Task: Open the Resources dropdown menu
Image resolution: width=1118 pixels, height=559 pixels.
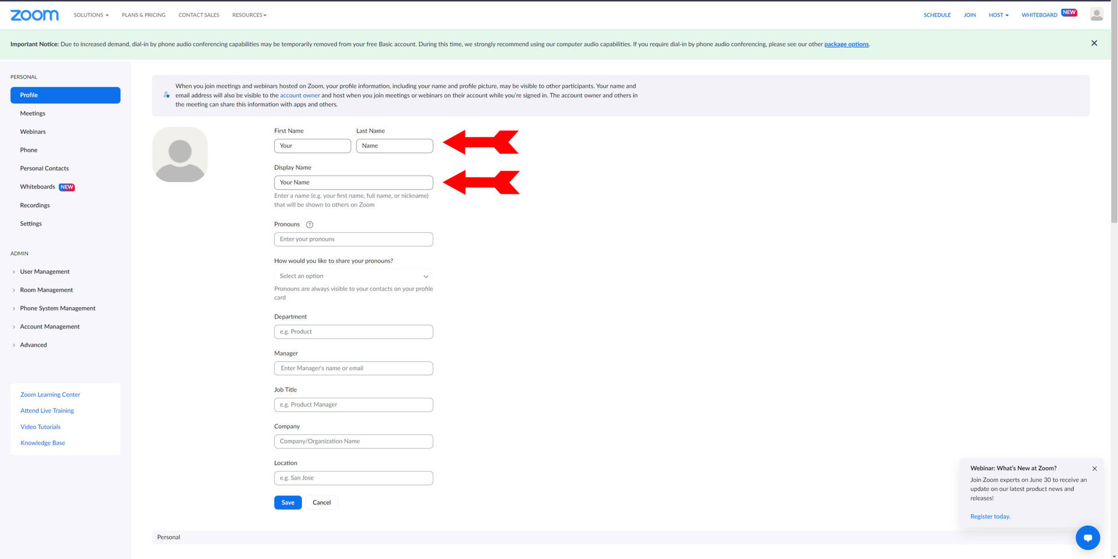Action: coord(249,15)
